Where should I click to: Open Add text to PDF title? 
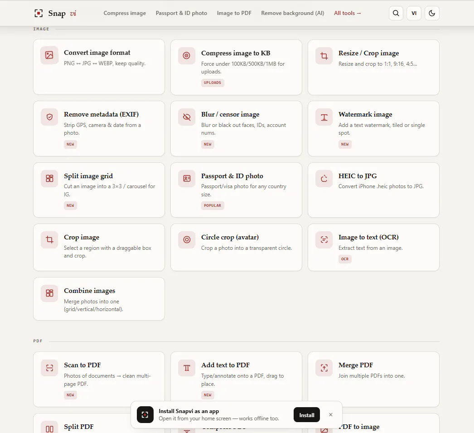click(226, 365)
